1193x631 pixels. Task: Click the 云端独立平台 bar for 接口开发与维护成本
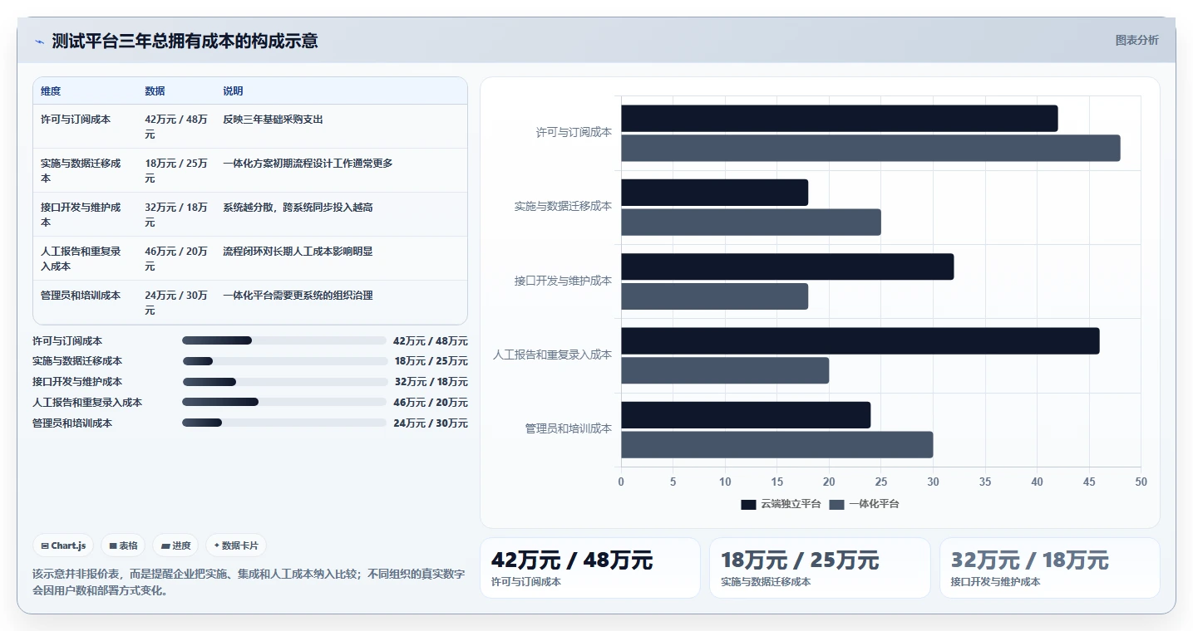coord(787,267)
